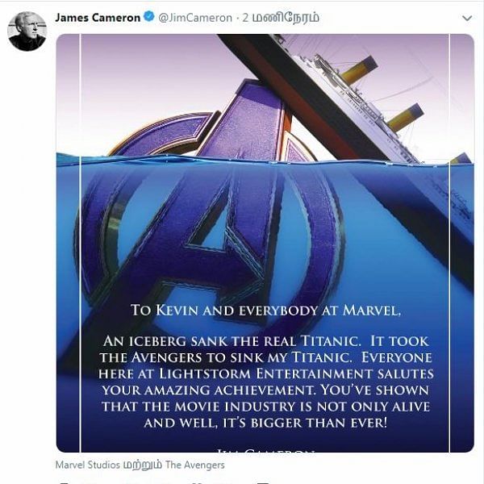
Task: Click the 'An iceberg sank the real Titanic' line
Action: point(232,340)
